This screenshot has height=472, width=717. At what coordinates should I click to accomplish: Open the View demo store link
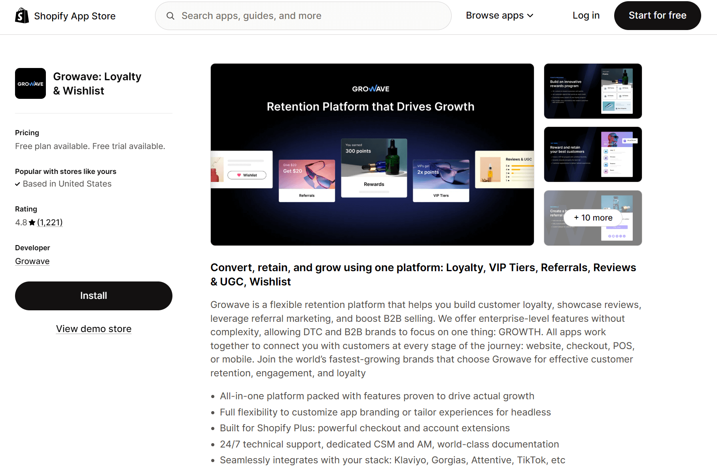(x=93, y=329)
